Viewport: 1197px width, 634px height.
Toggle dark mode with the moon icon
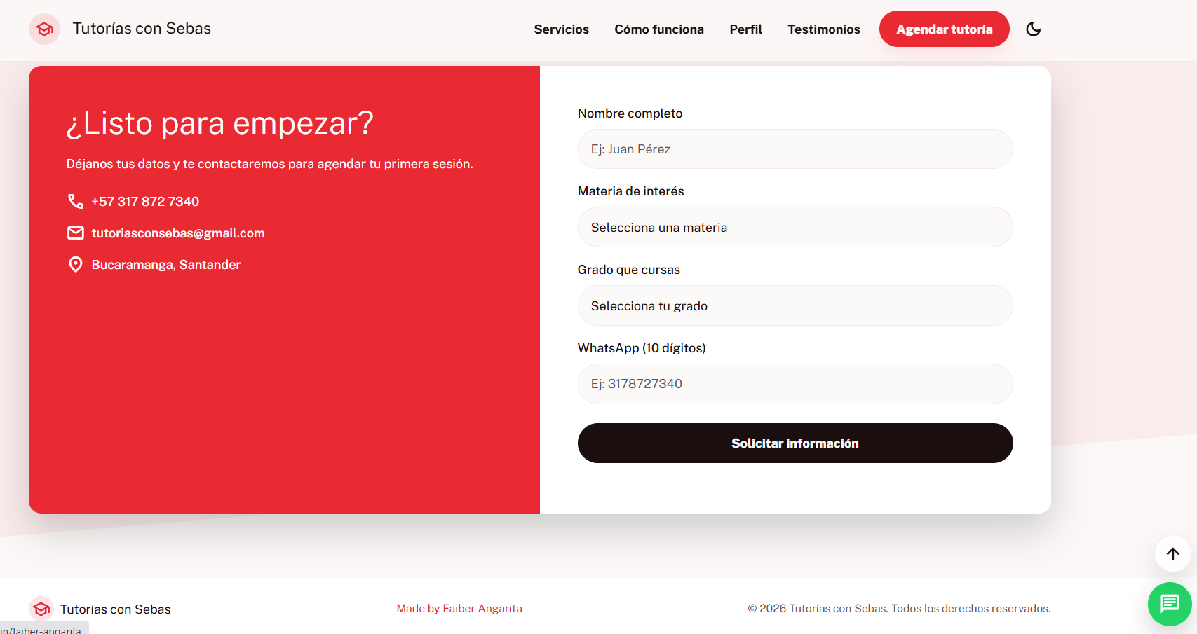click(x=1033, y=29)
